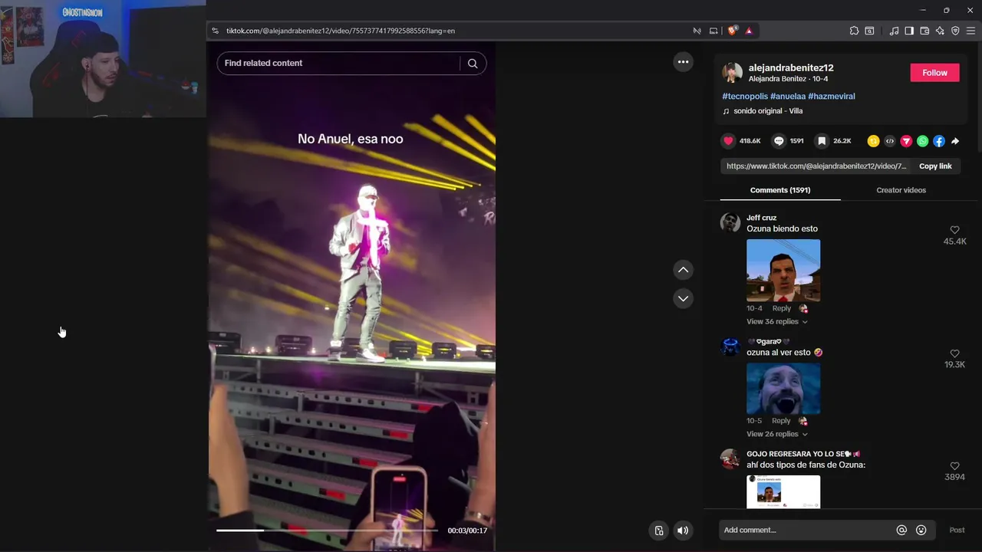Click the video progress bar
This screenshot has height=552, width=982.
point(327,531)
